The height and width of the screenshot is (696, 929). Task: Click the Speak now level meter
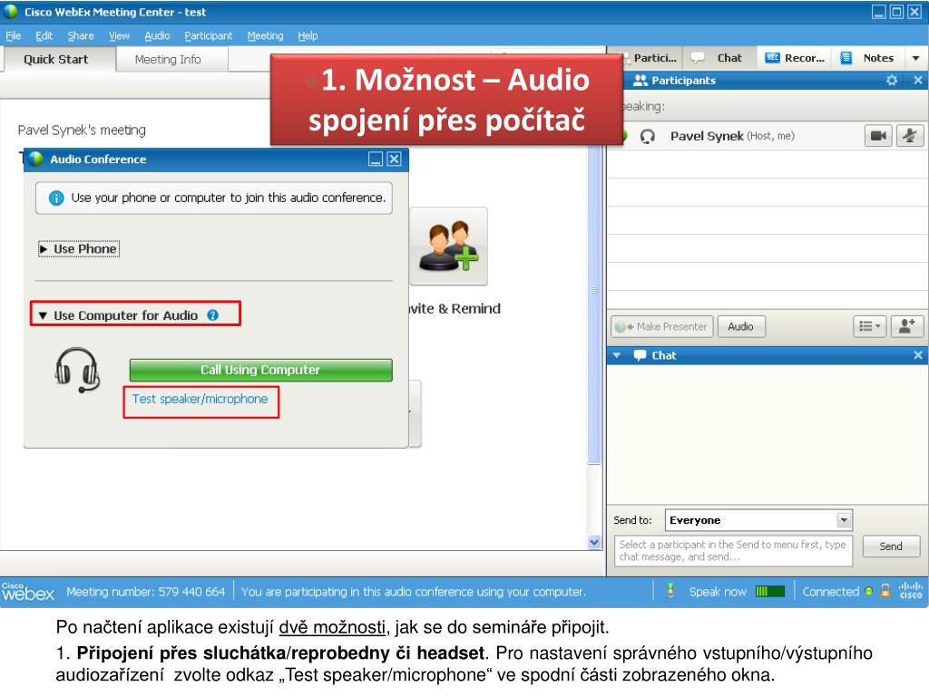pos(770,591)
